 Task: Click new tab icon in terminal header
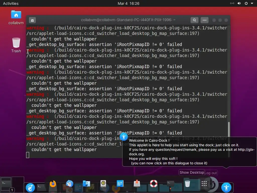pyautogui.click(x=32, y=20)
